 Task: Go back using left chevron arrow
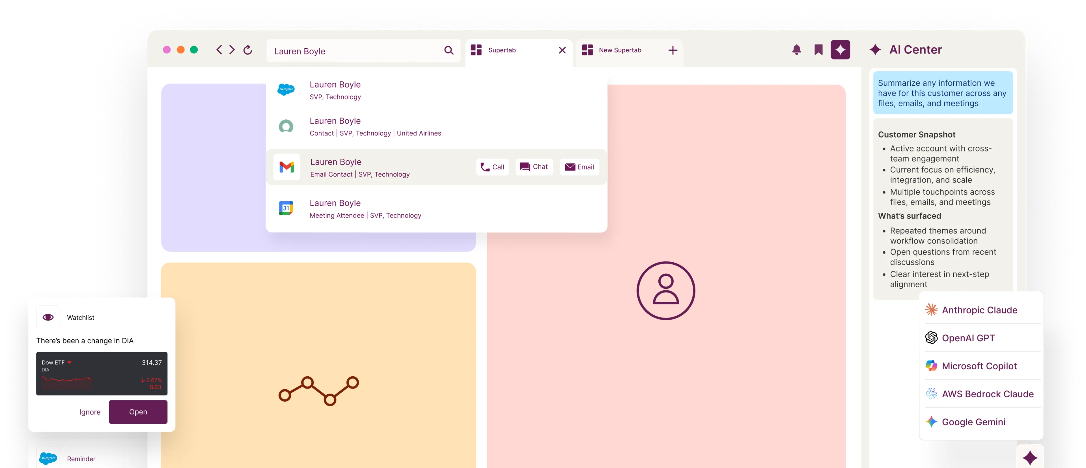(x=219, y=50)
